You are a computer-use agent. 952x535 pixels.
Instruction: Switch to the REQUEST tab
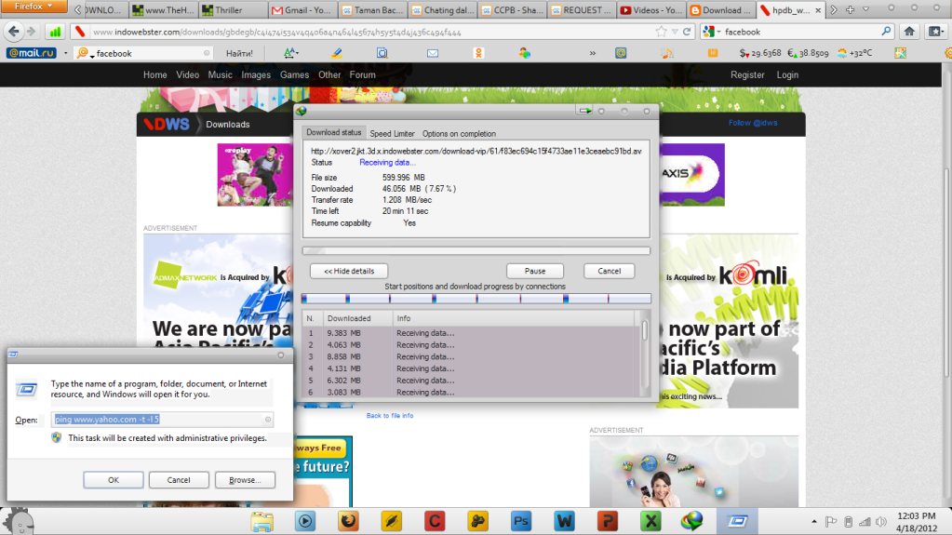point(581,10)
